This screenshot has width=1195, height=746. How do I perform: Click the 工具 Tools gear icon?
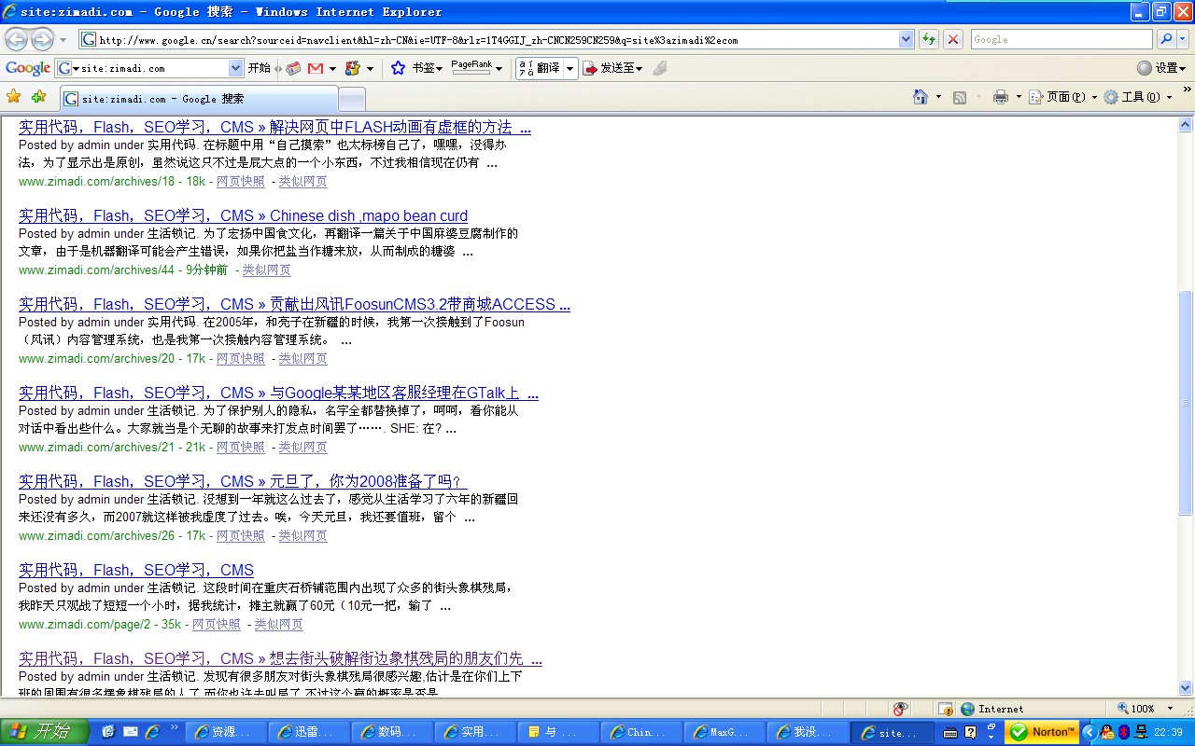(1111, 97)
